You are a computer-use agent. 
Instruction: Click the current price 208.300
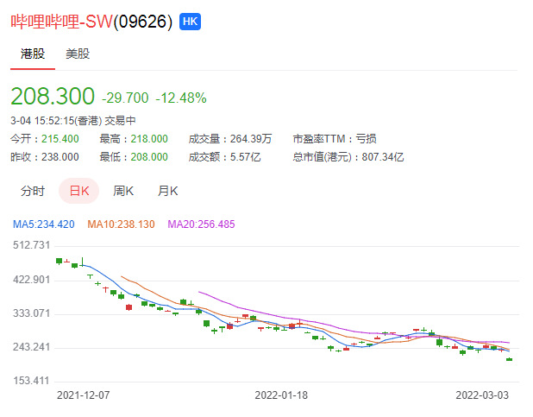53,96
